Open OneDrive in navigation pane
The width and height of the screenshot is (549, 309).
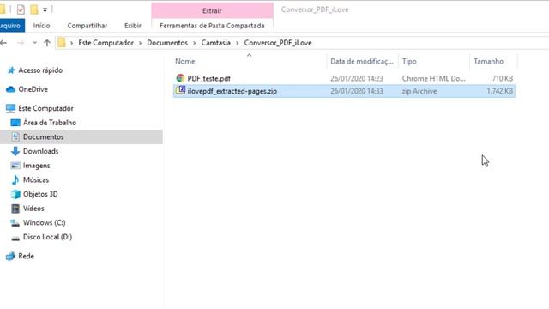(x=33, y=89)
